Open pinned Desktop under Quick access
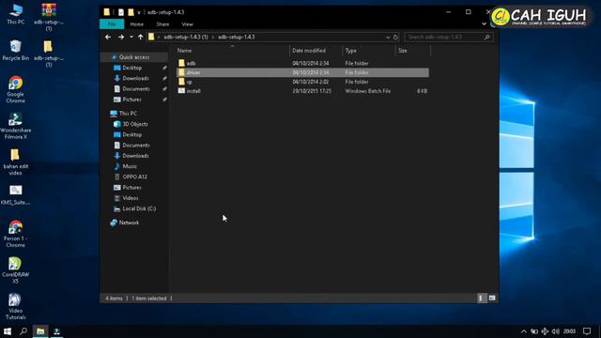 coord(132,68)
